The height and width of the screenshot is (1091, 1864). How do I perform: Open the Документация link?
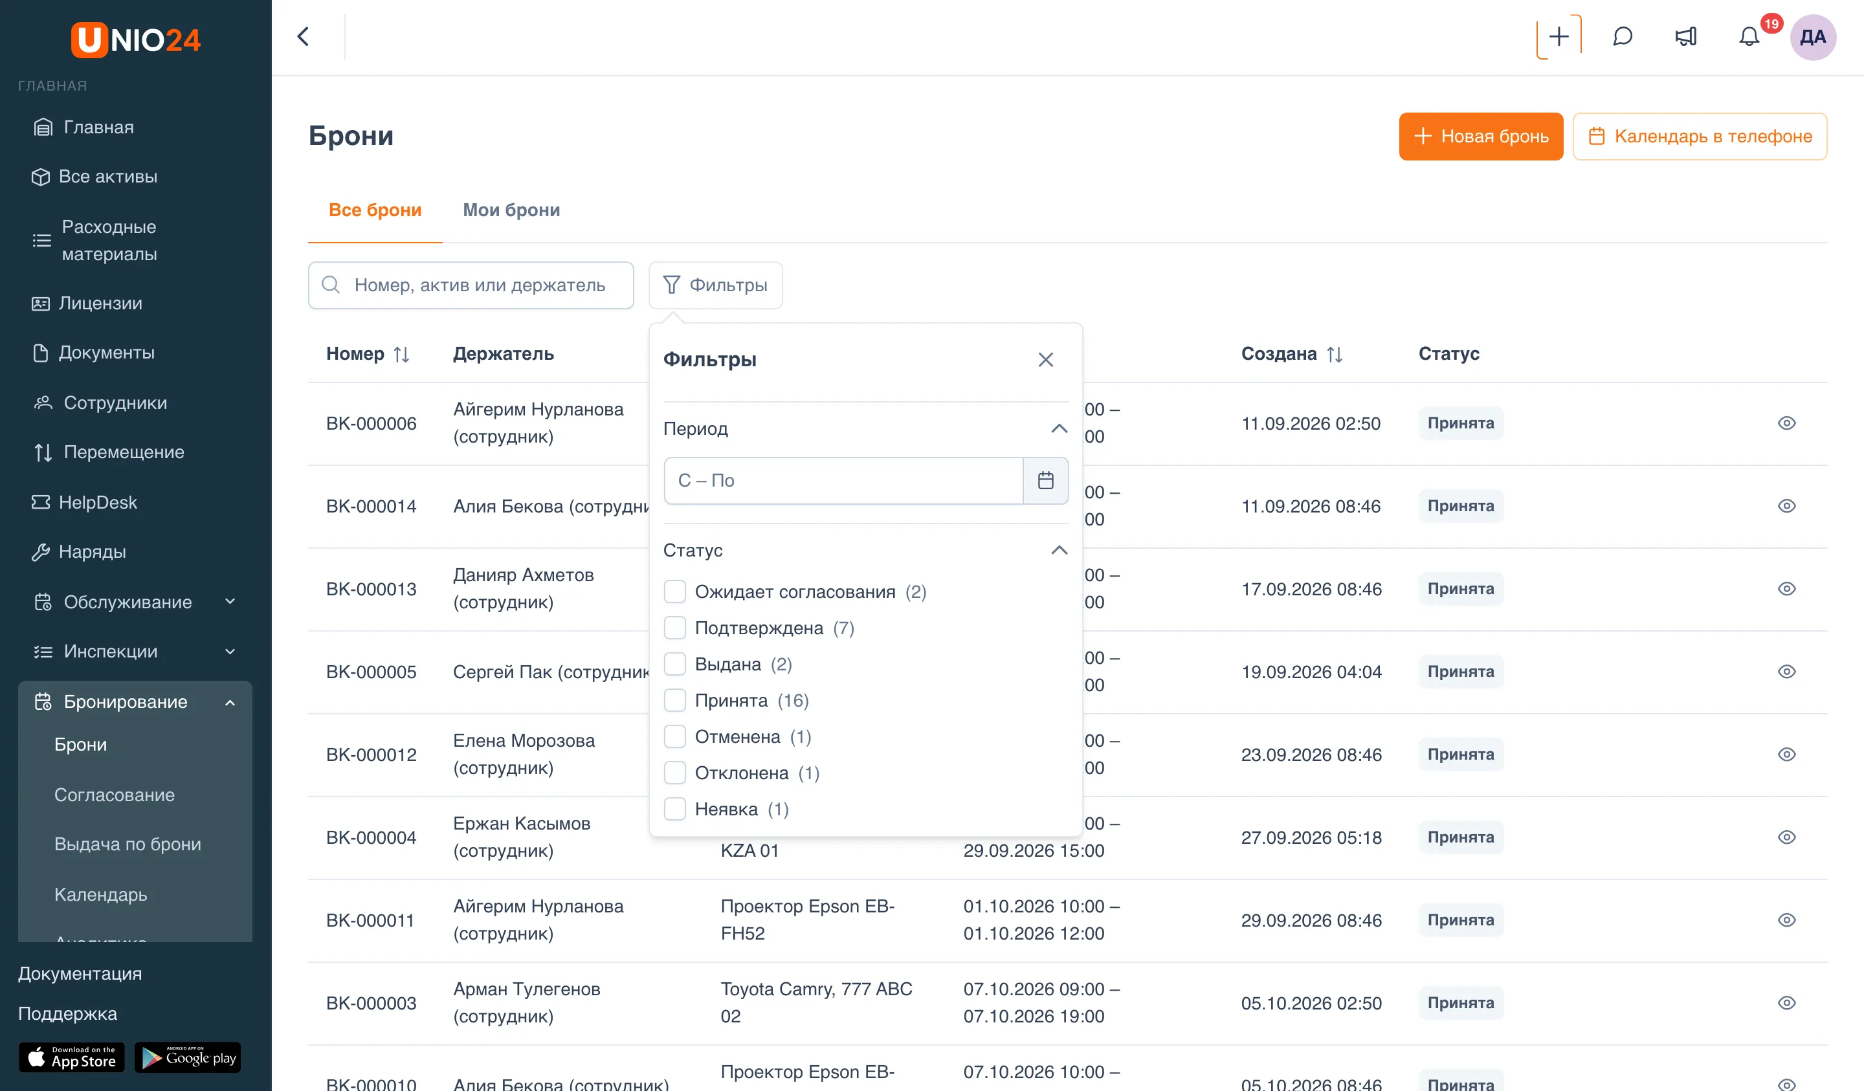(80, 973)
